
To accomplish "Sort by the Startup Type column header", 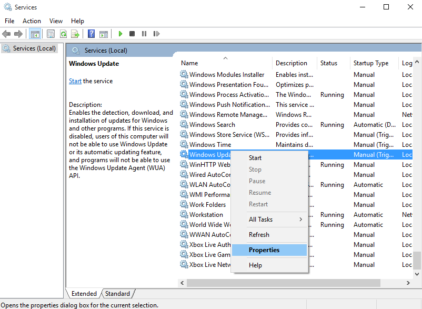I will click(374, 63).
